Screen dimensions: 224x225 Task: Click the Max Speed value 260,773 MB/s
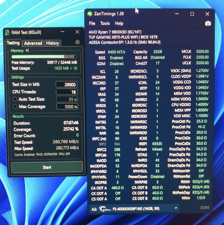(x=67, y=148)
